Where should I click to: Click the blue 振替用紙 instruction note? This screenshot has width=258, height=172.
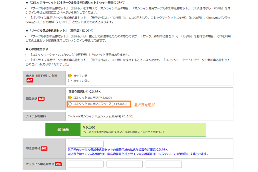tap(118, 150)
